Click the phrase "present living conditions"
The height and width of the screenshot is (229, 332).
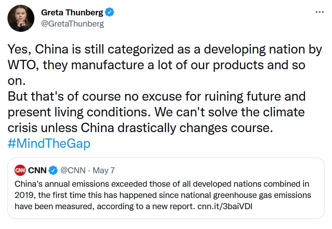pyautogui.click(x=78, y=113)
